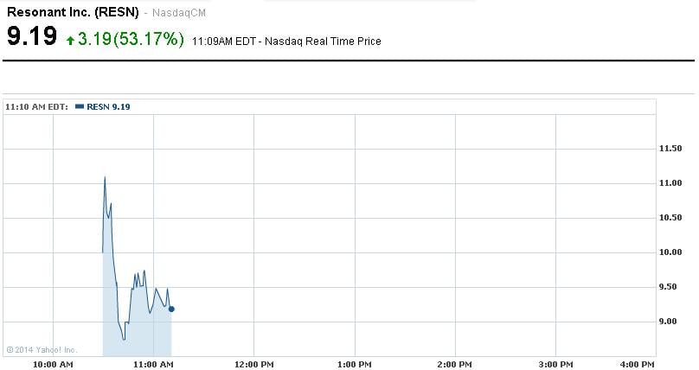Click the 4:00 PM axis label
699x370 pixels.
[638, 365]
